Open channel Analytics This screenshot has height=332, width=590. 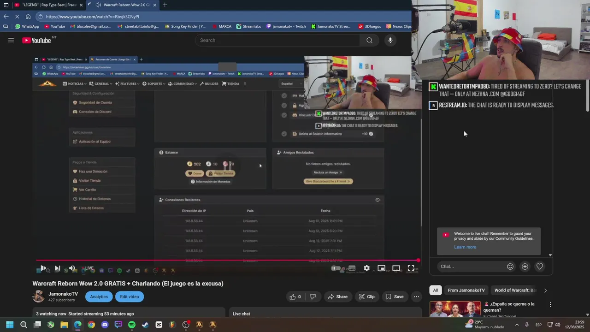99,296
